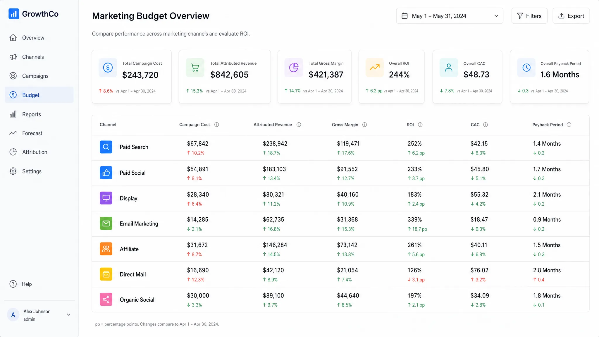Screen dimensions: 599x337
Task: Click the Paid Search magnifier icon
Action: coord(106,147)
